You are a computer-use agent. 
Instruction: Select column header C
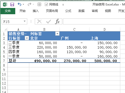pos(74,29)
